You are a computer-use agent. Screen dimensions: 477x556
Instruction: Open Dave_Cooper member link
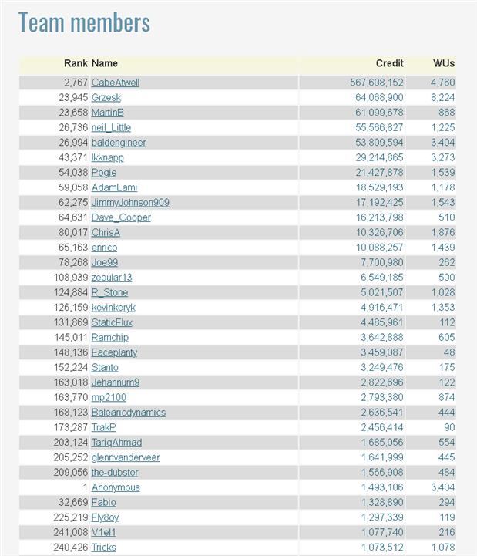point(121,217)
